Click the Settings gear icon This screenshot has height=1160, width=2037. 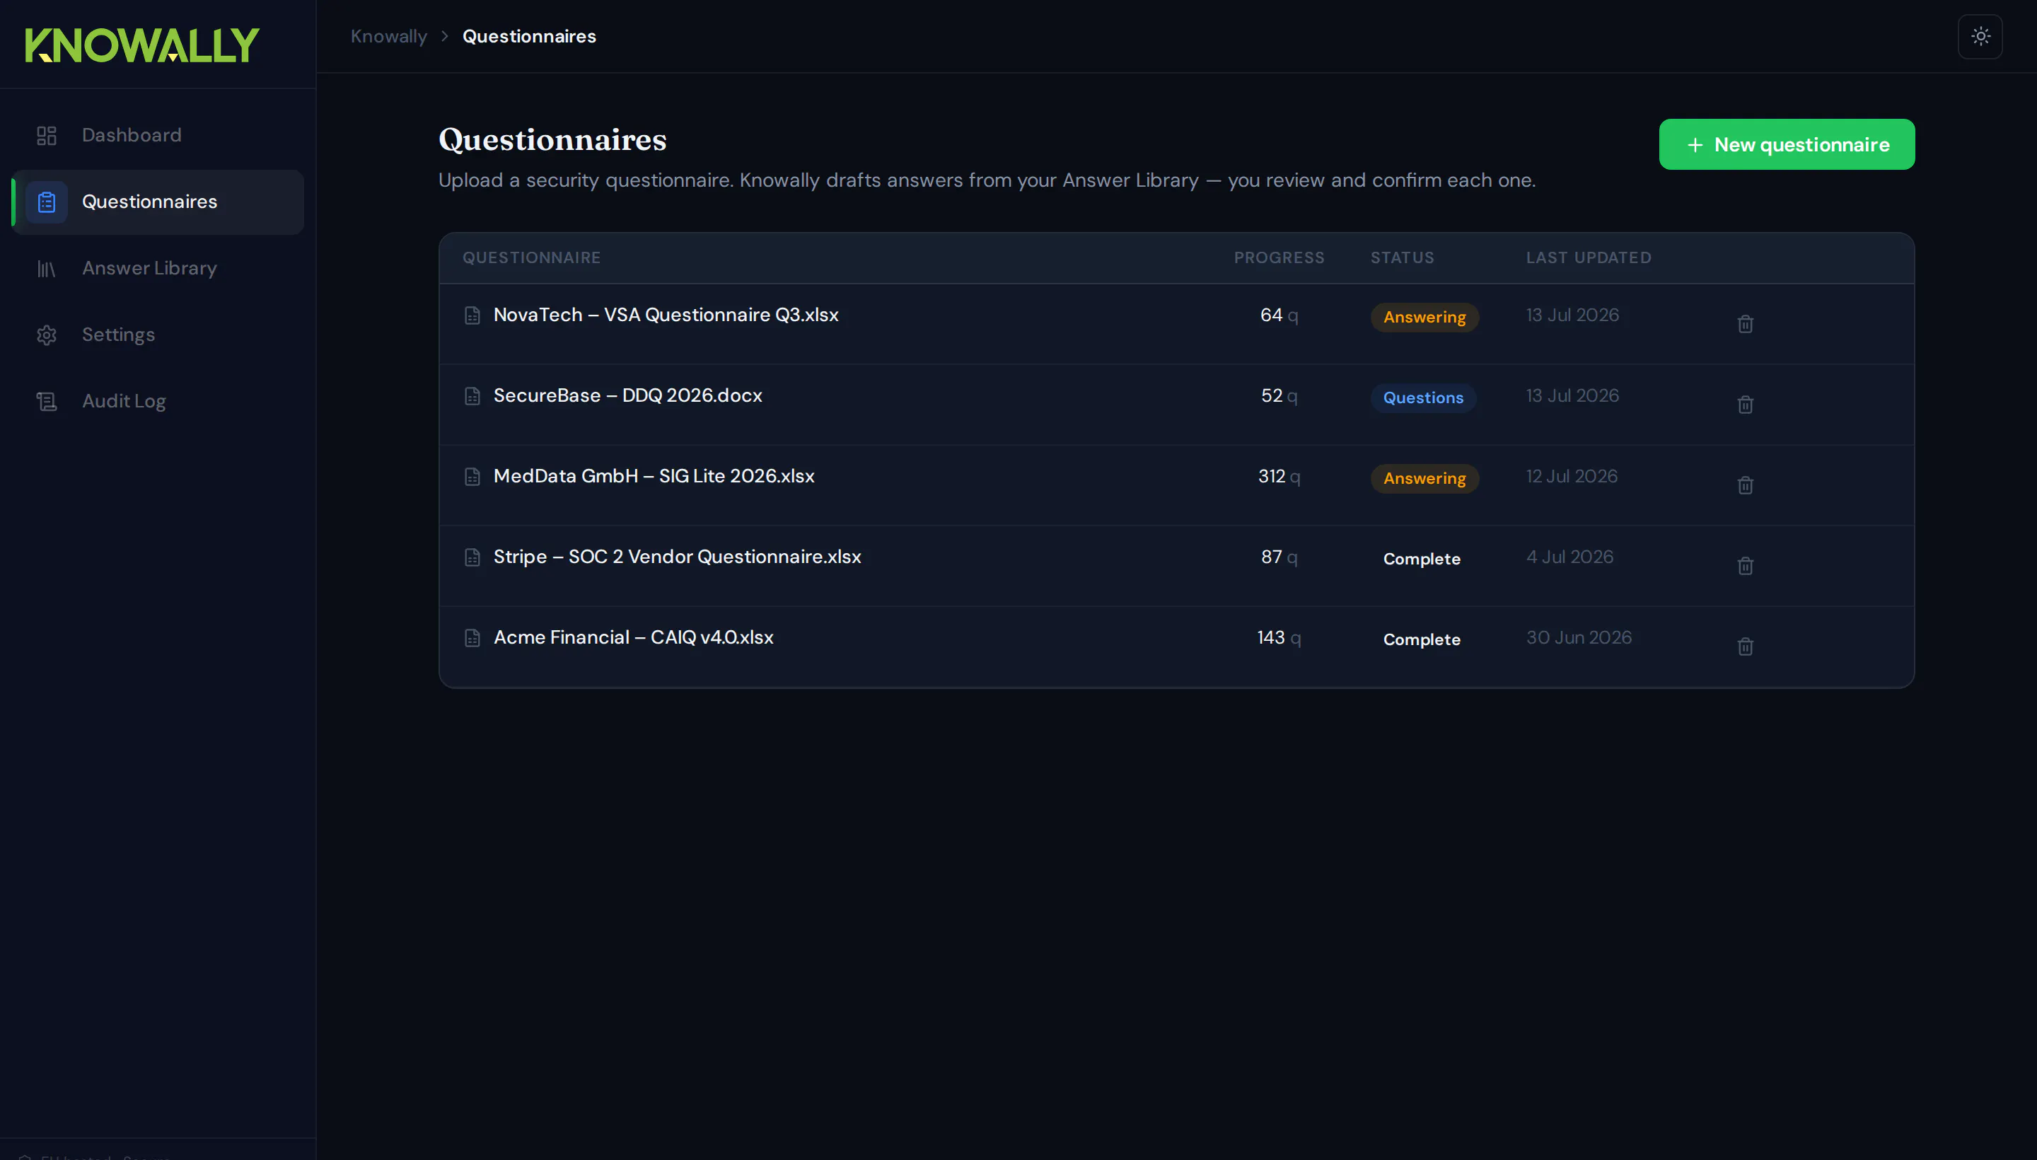pyautogui.click(x=47, y=335)
